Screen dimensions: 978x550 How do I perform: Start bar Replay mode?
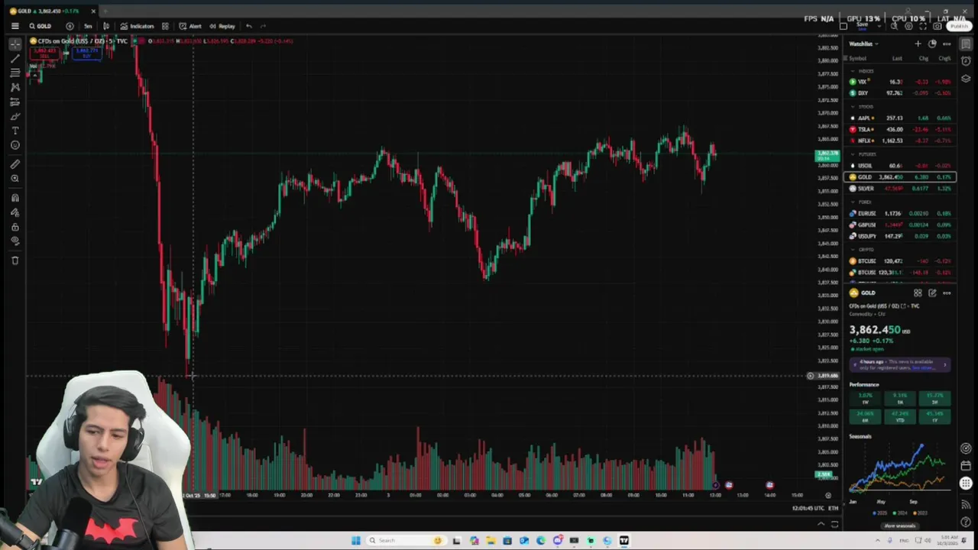(222, 26)
